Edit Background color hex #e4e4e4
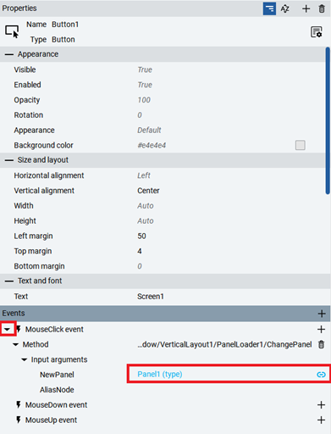This screenshot has width=331, height=434. point(152,146)
